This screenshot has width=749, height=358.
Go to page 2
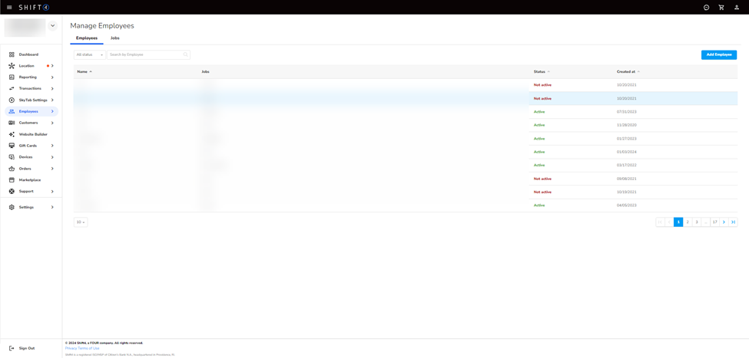pos(688,222)
